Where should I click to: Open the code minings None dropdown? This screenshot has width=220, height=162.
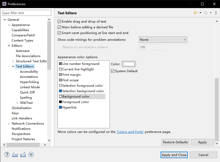tap(163, 39)
